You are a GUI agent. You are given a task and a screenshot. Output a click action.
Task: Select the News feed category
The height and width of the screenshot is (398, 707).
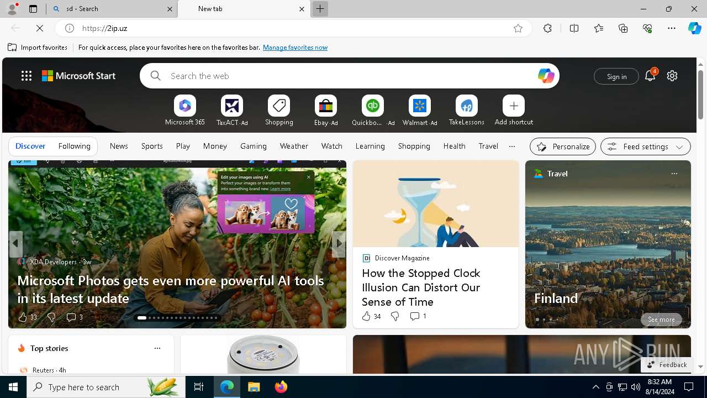119,146
